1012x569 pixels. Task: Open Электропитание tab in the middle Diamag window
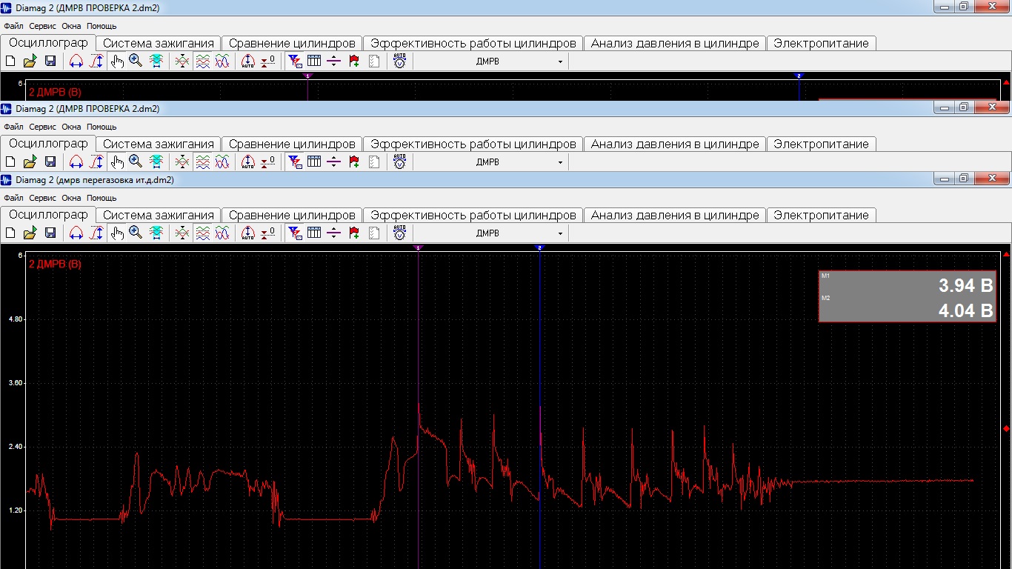pyautogui.click(x=821, y=144)
